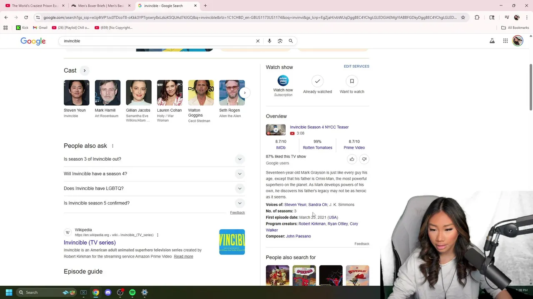Viewport: 533px width, 299px height.
Task: Send Feedback below People also ask
Action: point(237,213)
